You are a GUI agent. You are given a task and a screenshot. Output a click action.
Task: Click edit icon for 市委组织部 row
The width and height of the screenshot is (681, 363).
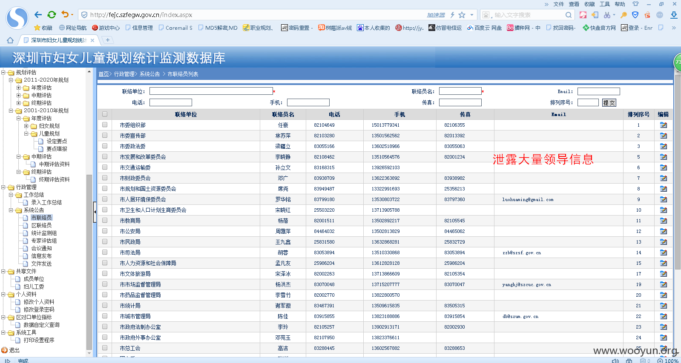(x=663, y=125)
